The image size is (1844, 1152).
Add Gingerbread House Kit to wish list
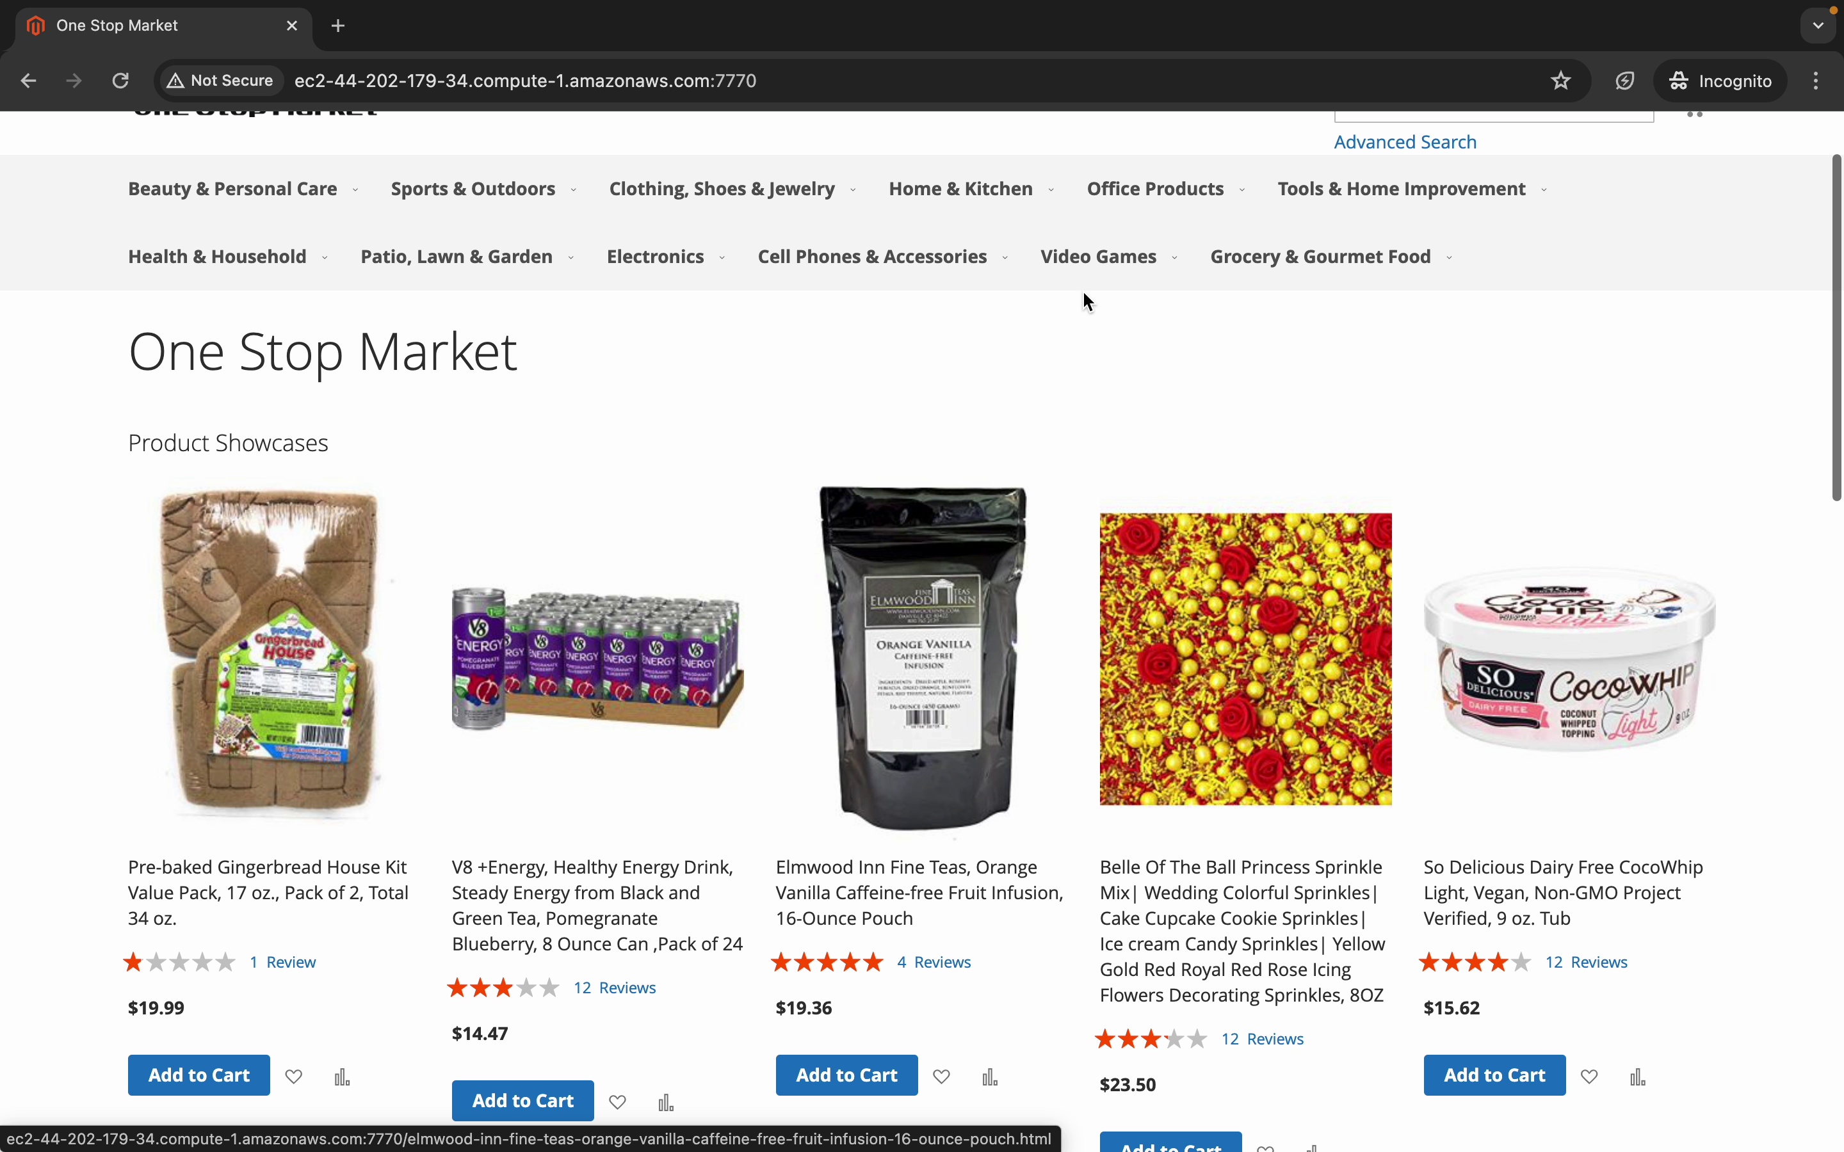pos(293,1076)
